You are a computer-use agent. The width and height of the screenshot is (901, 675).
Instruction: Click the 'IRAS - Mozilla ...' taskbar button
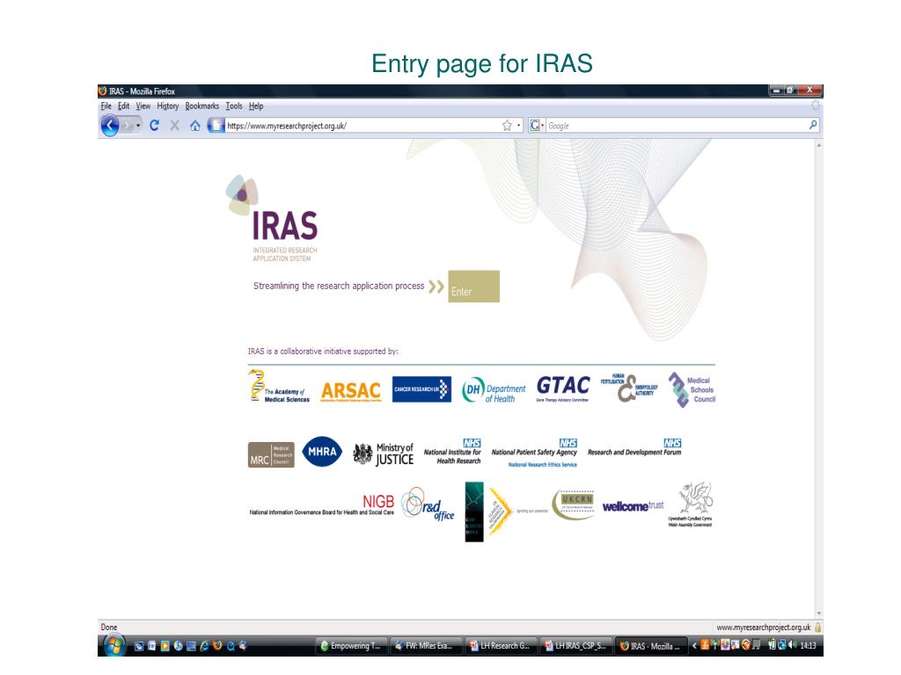[651, 646]
